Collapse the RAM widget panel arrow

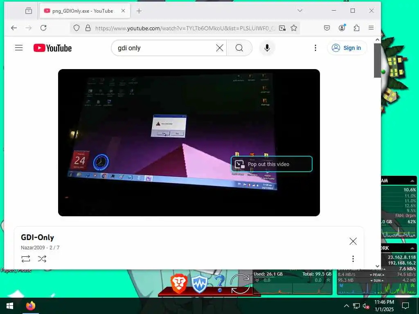[412, 181]
